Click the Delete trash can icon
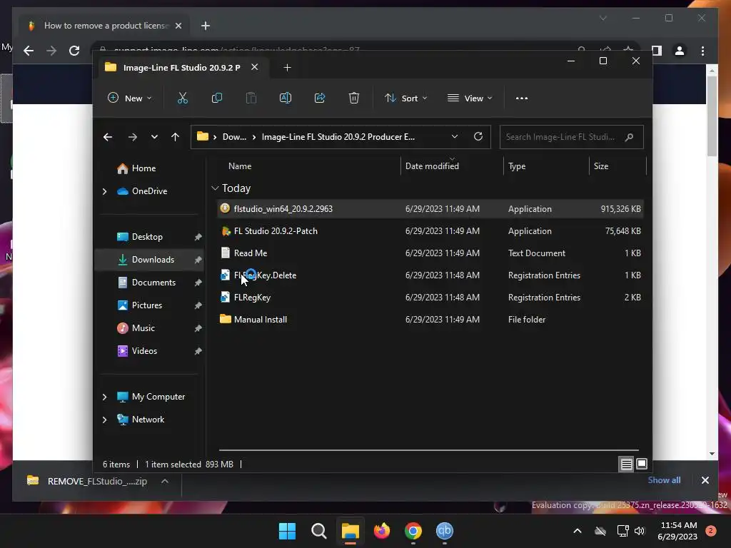 click(354, 98)
